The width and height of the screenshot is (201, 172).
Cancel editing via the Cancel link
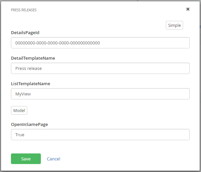point(53,159)
